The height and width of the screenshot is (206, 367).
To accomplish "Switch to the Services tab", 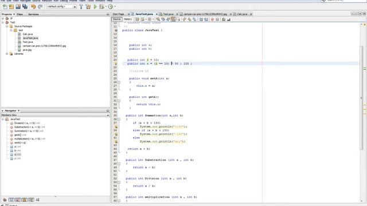I will 33,14.
